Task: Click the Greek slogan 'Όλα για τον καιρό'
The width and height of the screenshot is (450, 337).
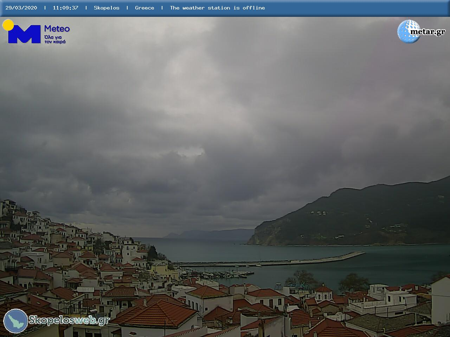Action: pyautogui.click(x=55, y=39)
